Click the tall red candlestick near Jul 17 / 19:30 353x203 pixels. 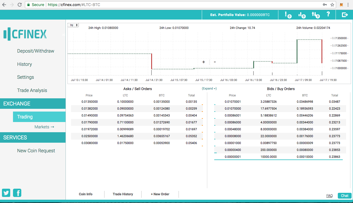(322, 51)
